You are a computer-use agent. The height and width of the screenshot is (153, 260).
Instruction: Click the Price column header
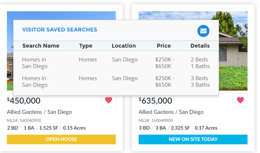coord(164,46)
